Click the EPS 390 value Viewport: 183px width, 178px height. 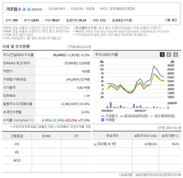click(12, 20)
